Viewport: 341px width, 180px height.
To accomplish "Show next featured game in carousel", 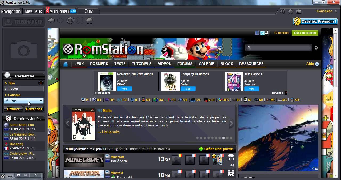I will click(x=231, y=124).
